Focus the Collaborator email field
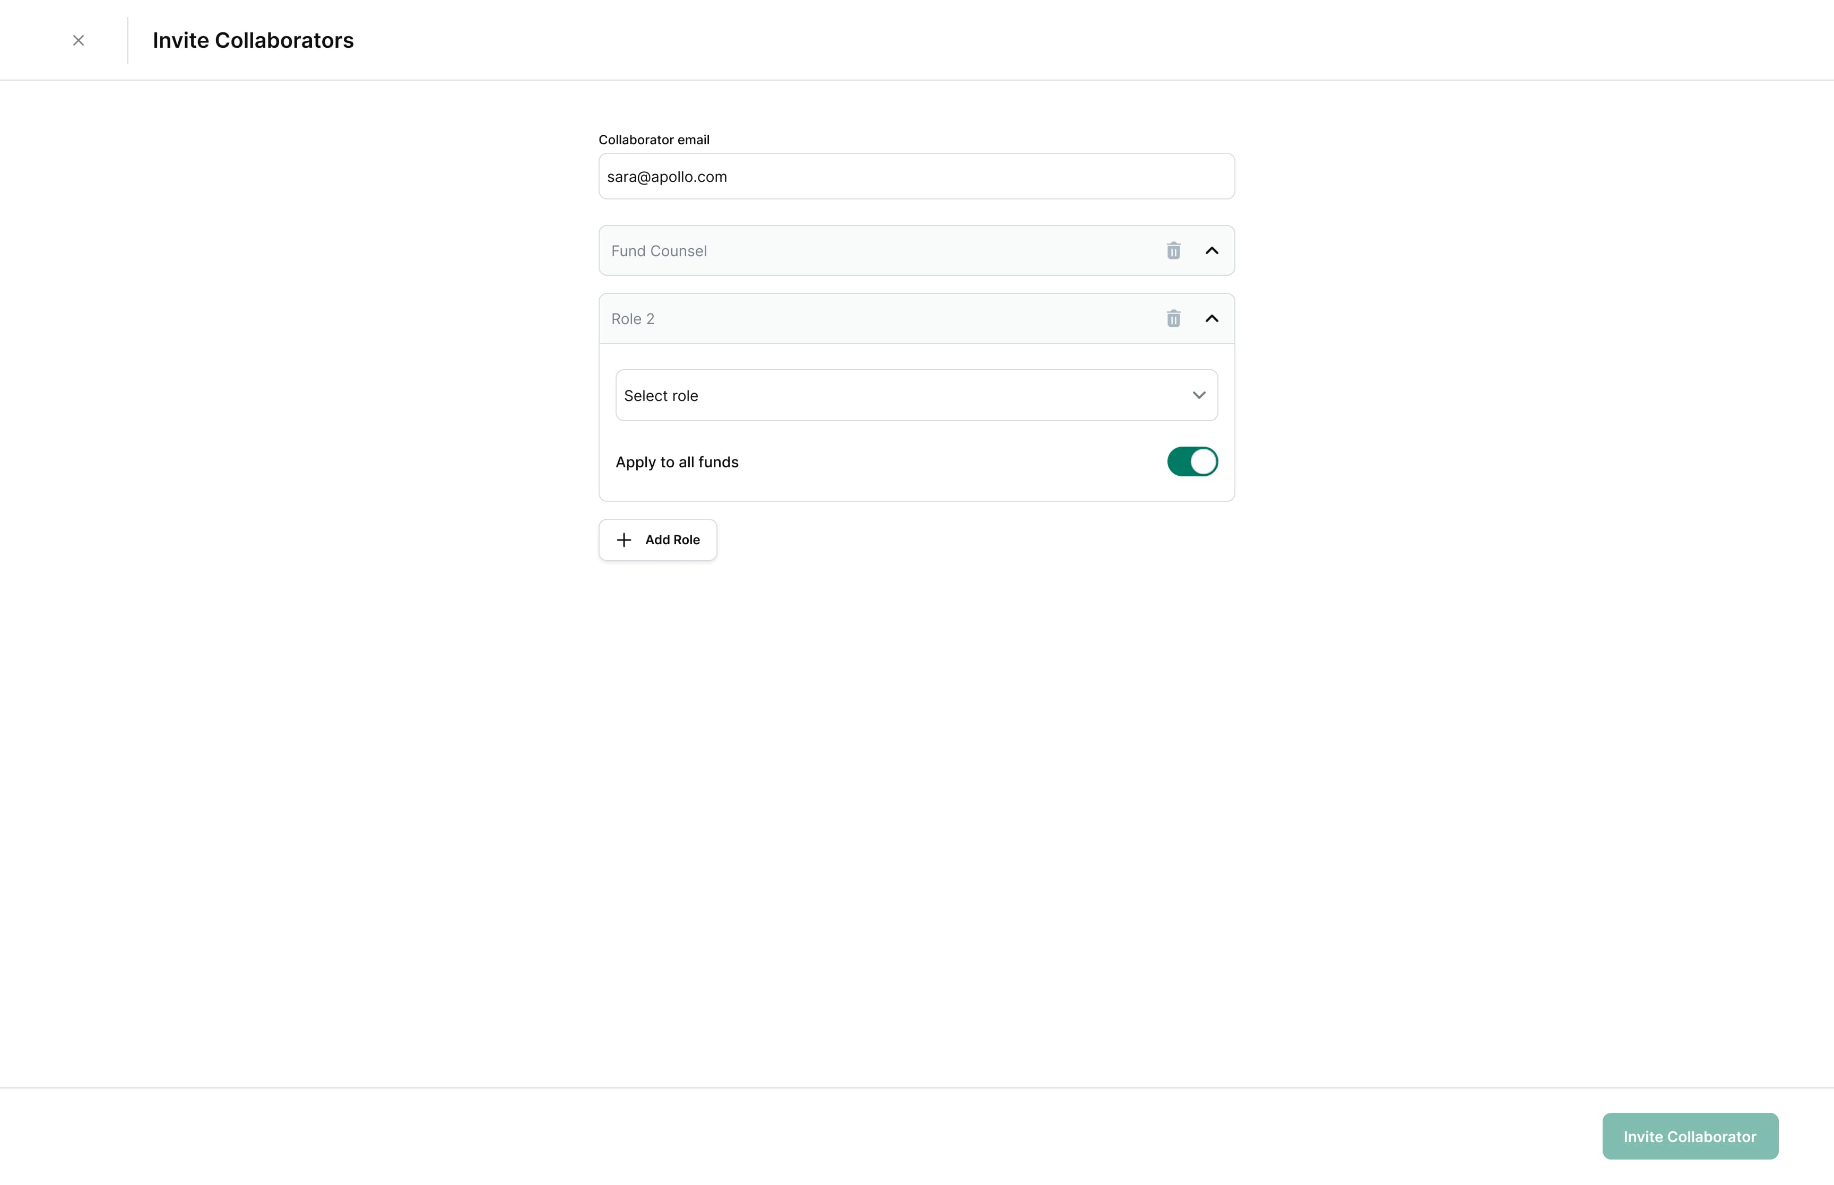This screenshot has height=1185, width=1834. pyautogui.click(x=916, y=176)
